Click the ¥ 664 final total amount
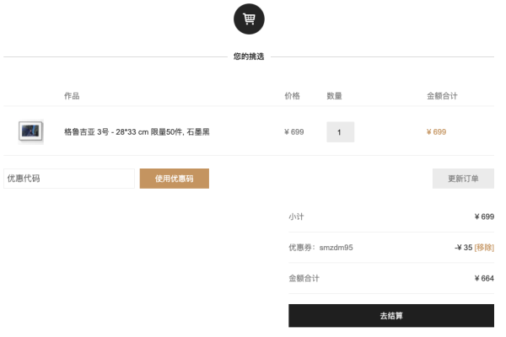 (x=484, y=278)
